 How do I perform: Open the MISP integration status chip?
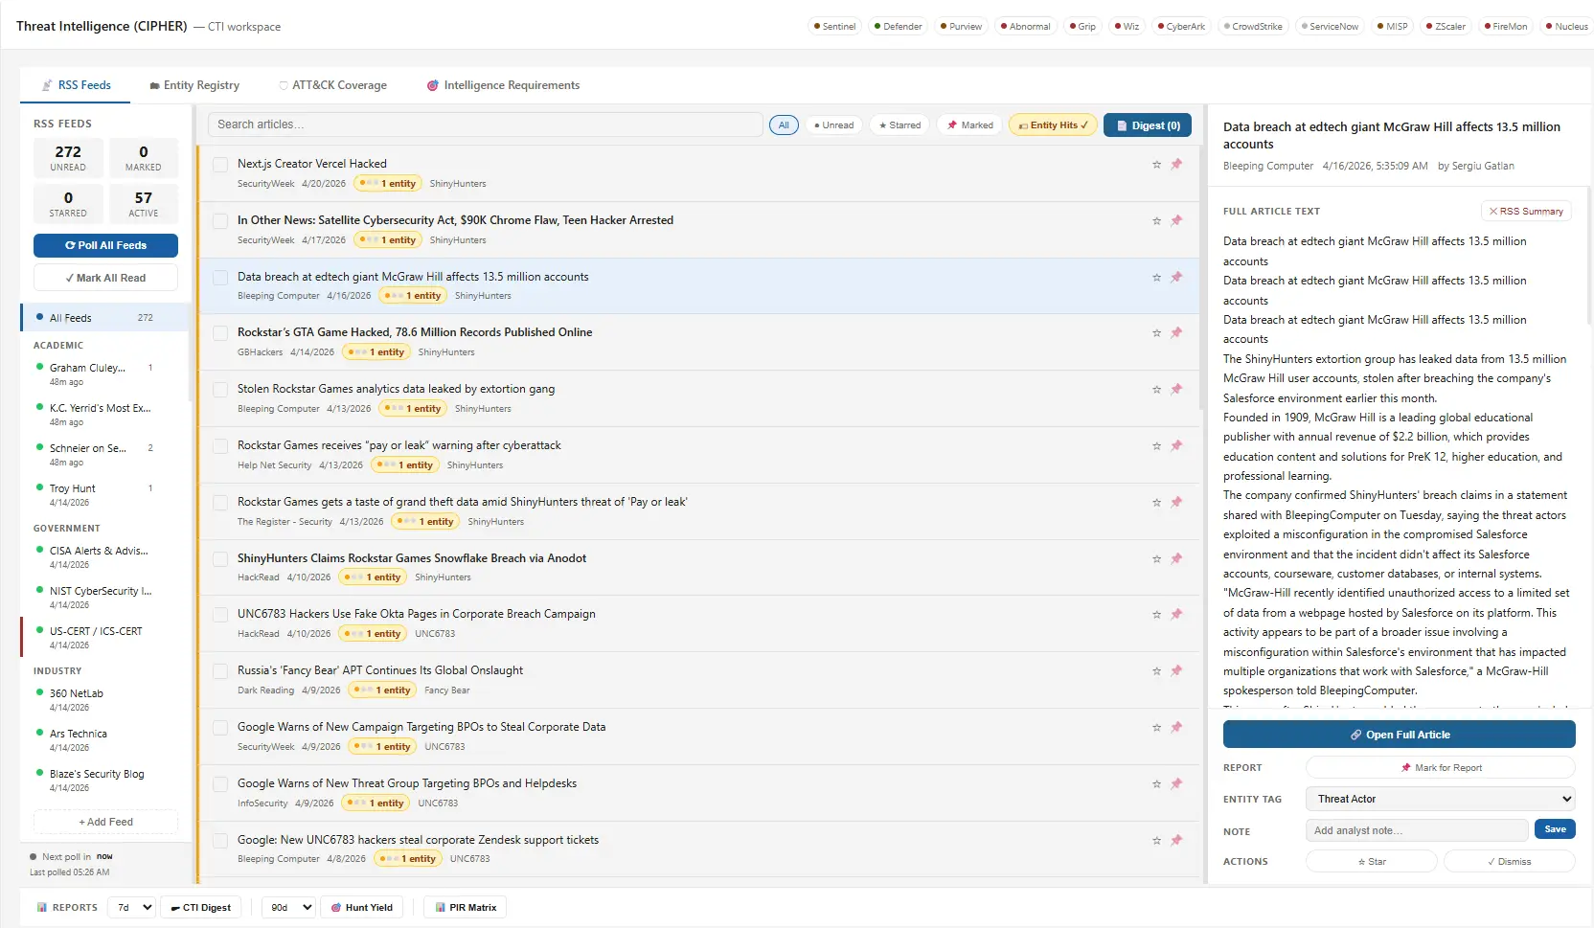tap(1393, 27)
